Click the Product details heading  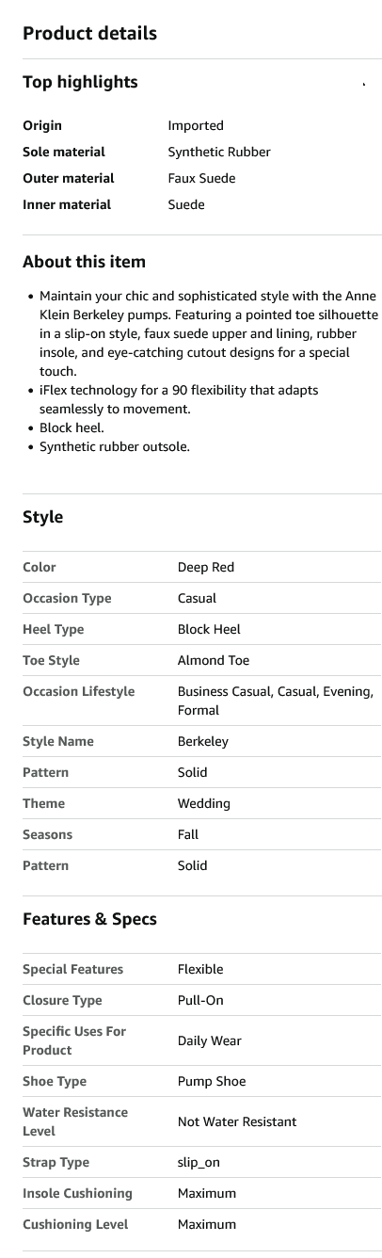click(89, 34)
